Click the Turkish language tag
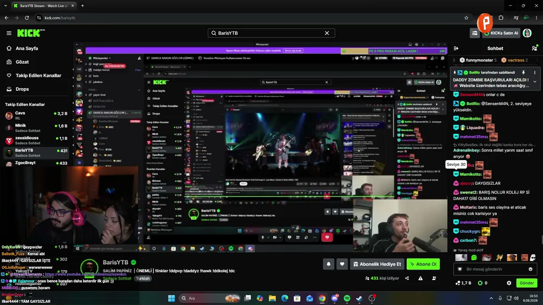 [143, 278]
